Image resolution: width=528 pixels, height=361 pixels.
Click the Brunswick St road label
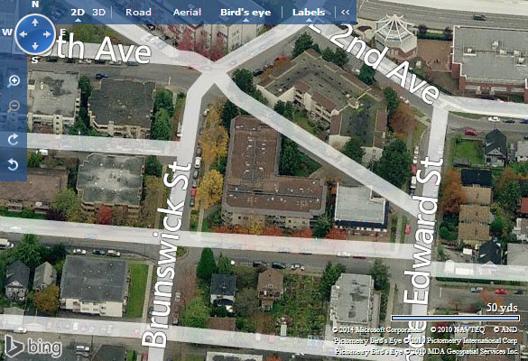tap(167, 254)
